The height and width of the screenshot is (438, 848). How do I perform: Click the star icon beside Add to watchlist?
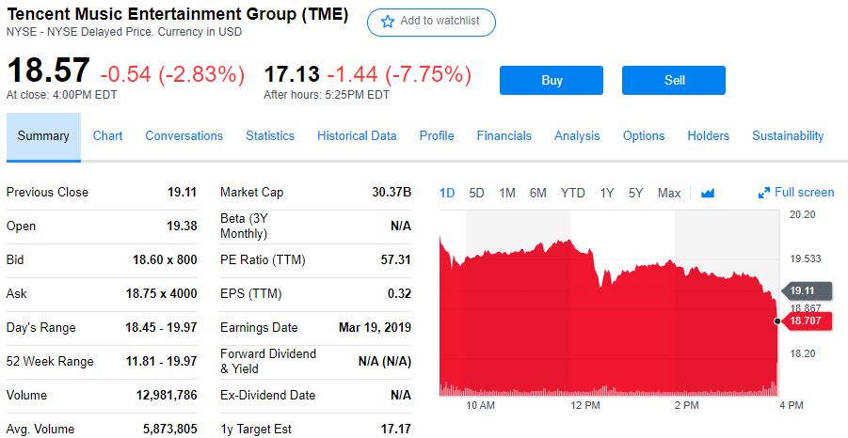click(388, 22)
